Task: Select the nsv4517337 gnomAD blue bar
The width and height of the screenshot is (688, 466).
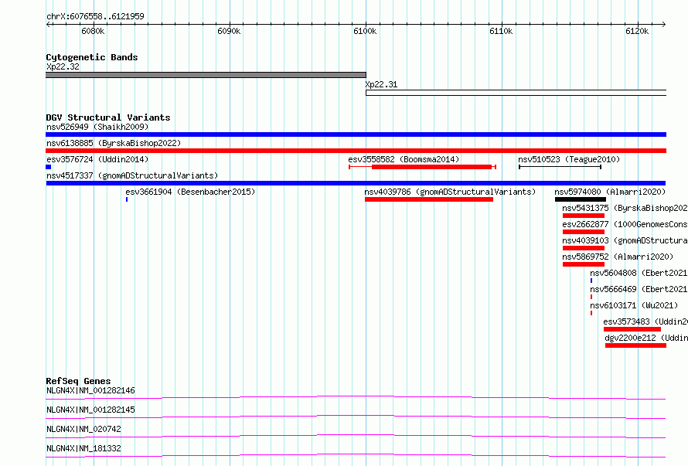Action: click(356, 183)
